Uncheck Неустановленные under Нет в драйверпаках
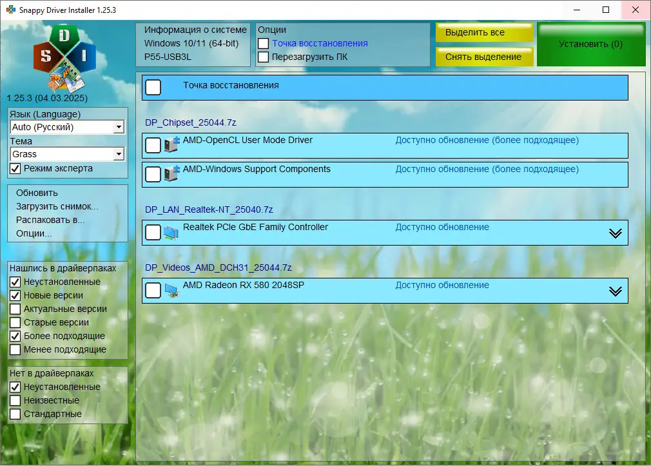Image resolution: width=651 pixels, height=466 pixels. coord(15,387)
